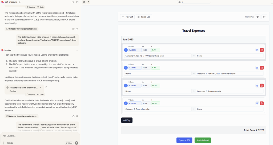This screenshot has height=145, width=273.
Task: Open preview in new tab arrow
Action: click(x=89, y=2)
